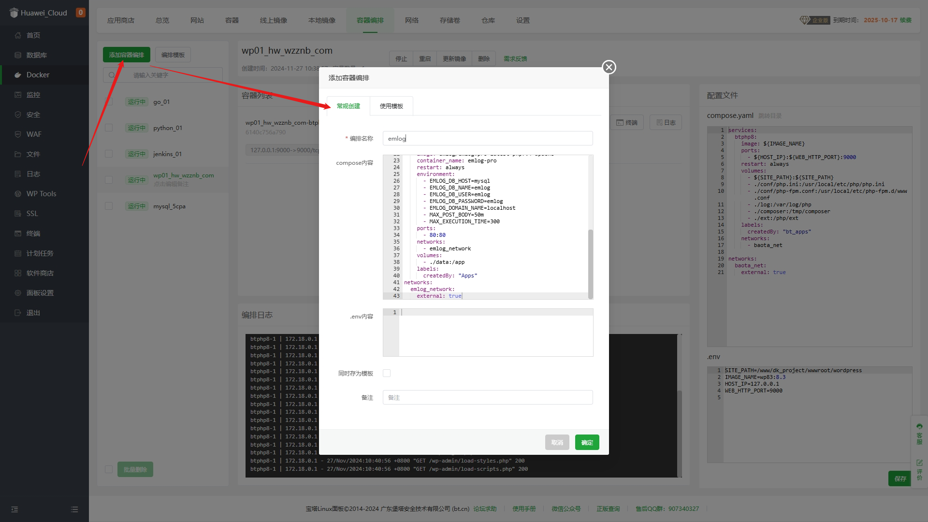
Task: Switch to the 使用模板 tab
Action: (x=391, y=106)
